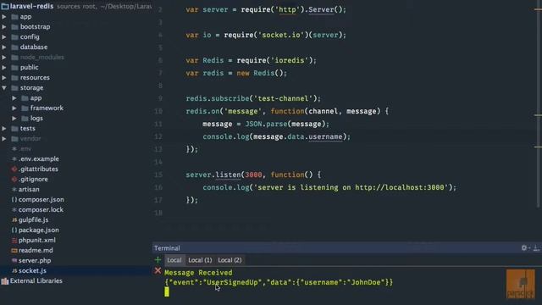Expand the bootstrap folder
The height and width of the screenshot is (305, 542).
coord(4,26)
